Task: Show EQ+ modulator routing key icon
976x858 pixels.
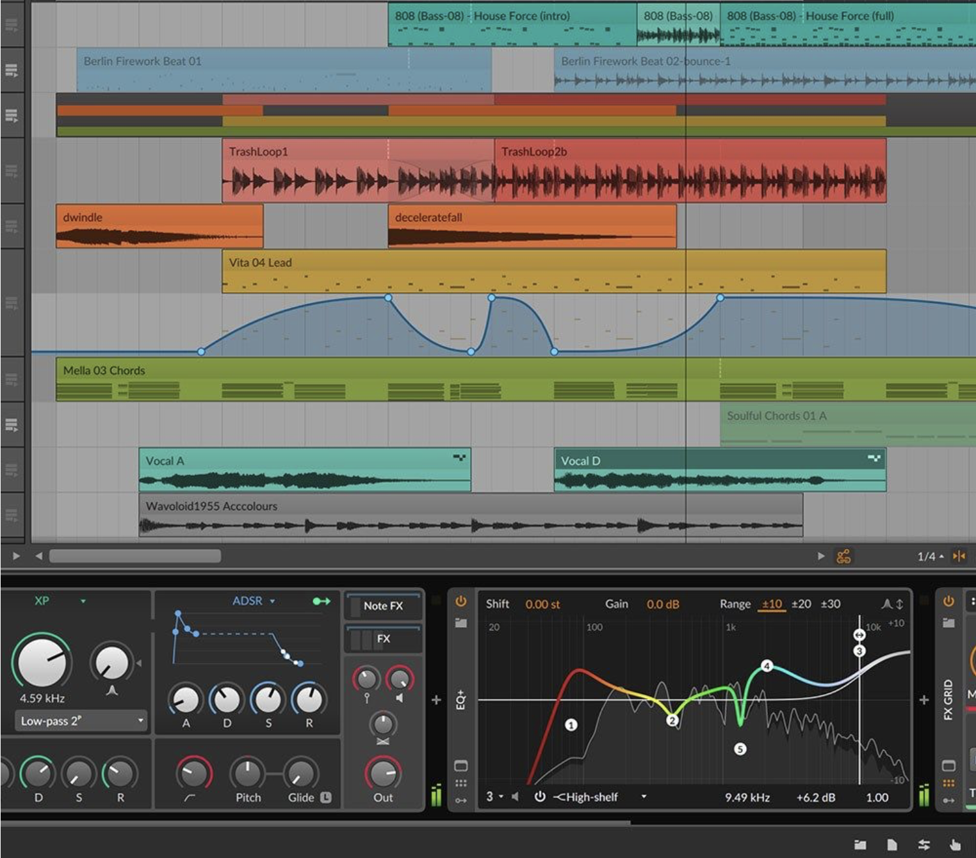Action: click(460, 800)
